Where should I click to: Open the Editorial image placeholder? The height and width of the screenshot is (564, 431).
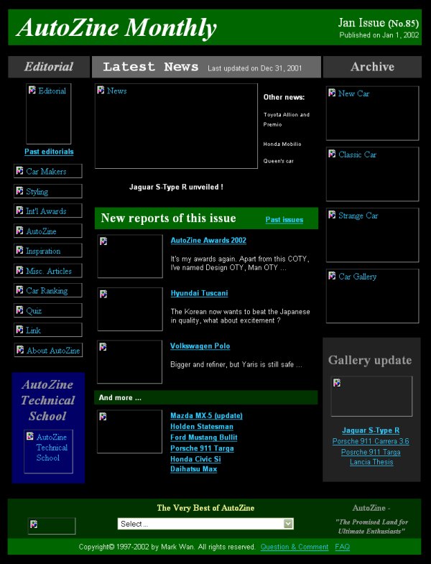pos(49,114)
